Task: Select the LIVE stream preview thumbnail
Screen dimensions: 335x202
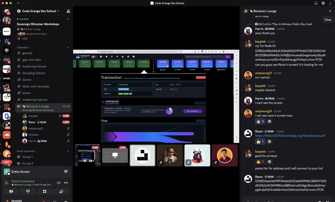Action: (x=115, y=155)
